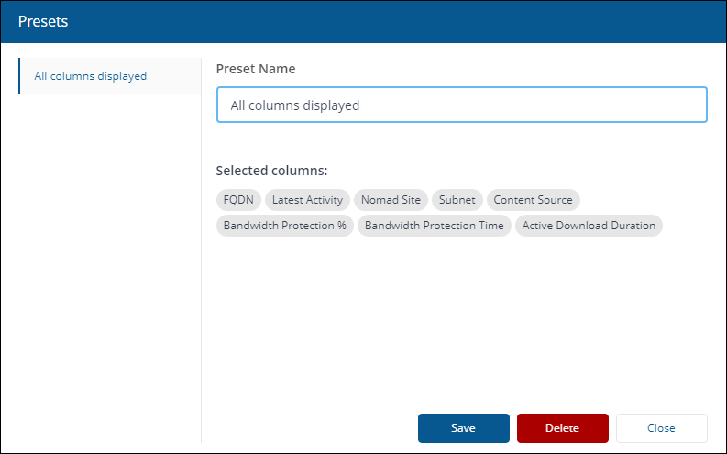
Task: Save the current preset
Action: 463,428
